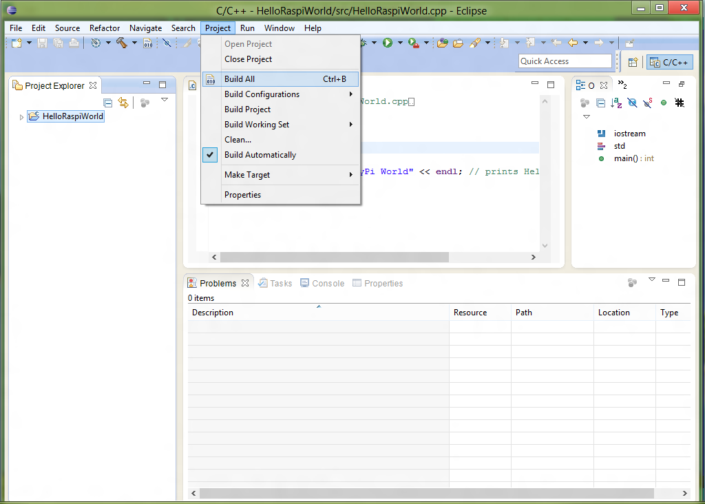Open Outline view menu triangle
The image size is (705, 504).
point(587,117)
